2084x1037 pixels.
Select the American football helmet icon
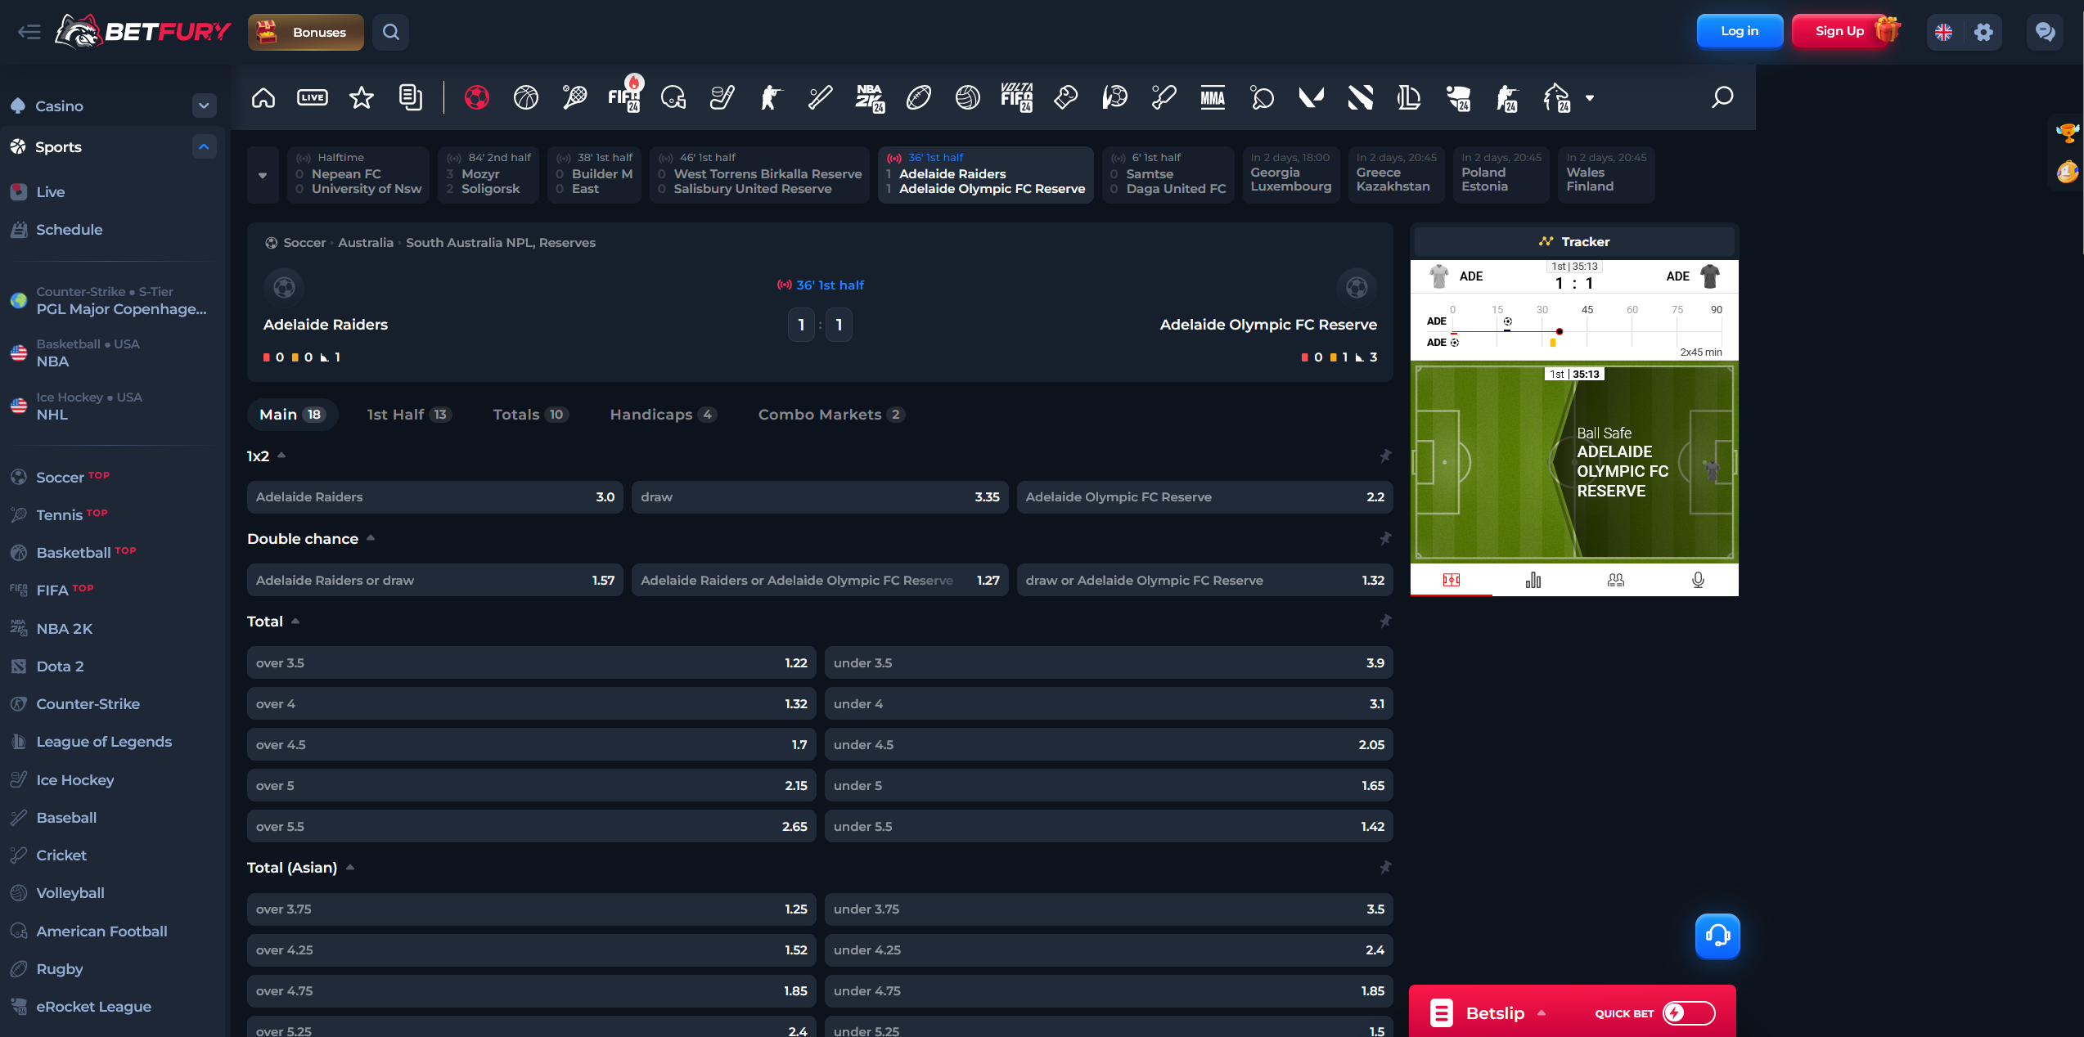[x=673, y=98]
